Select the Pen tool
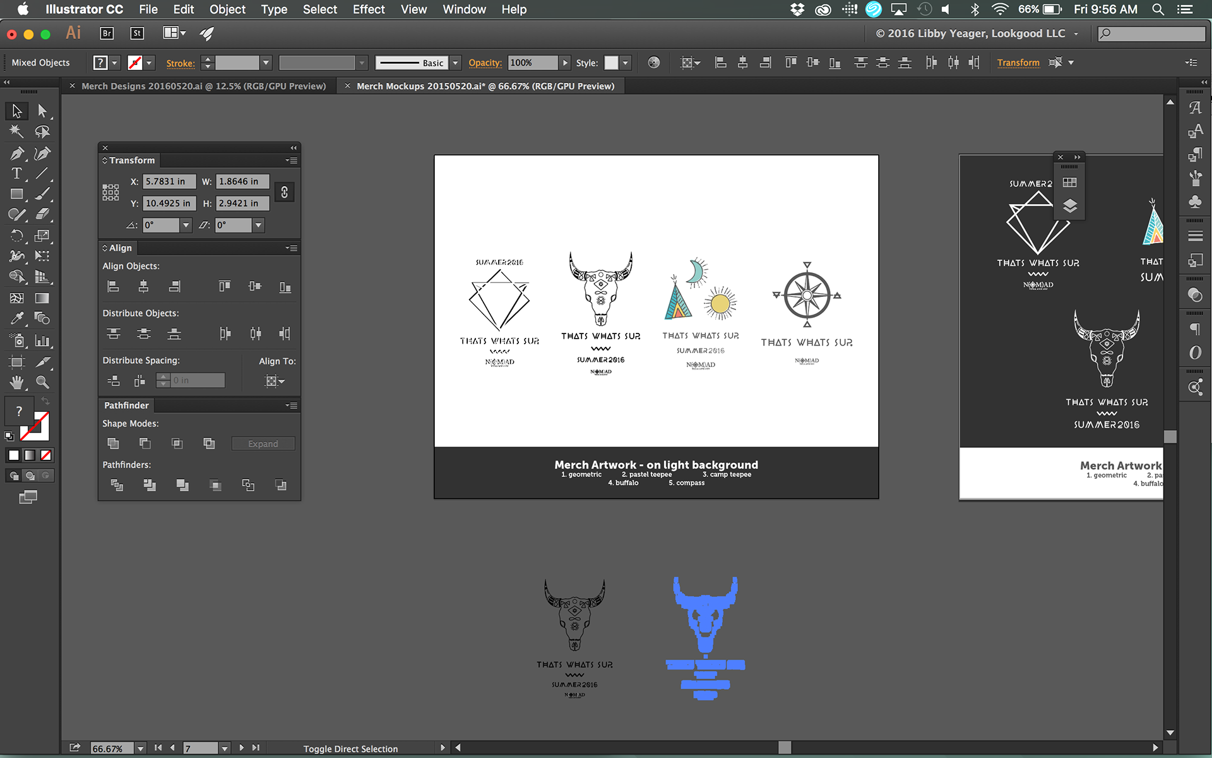Screen dimensions: 1212x758 click(x=16, y=153)
